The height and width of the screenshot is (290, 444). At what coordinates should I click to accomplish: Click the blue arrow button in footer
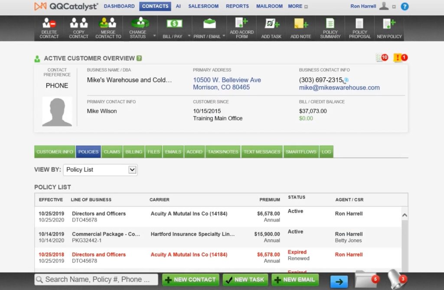tap(339, 281)
